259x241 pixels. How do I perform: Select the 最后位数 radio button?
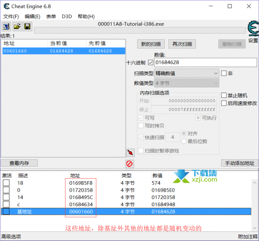tap(184, 141)
